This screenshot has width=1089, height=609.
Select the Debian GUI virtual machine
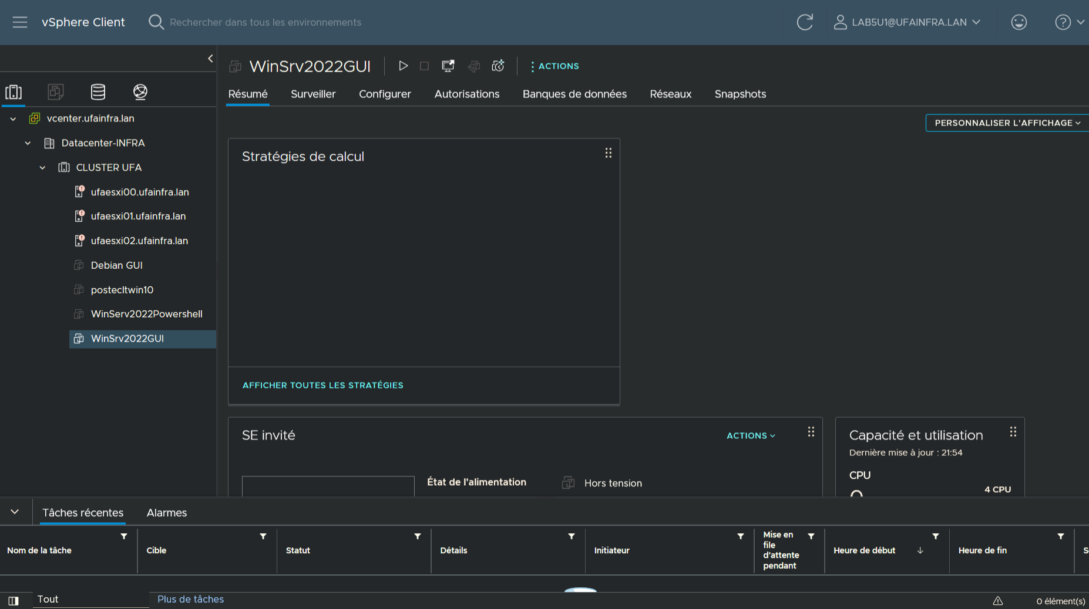(x=117, y=265)
